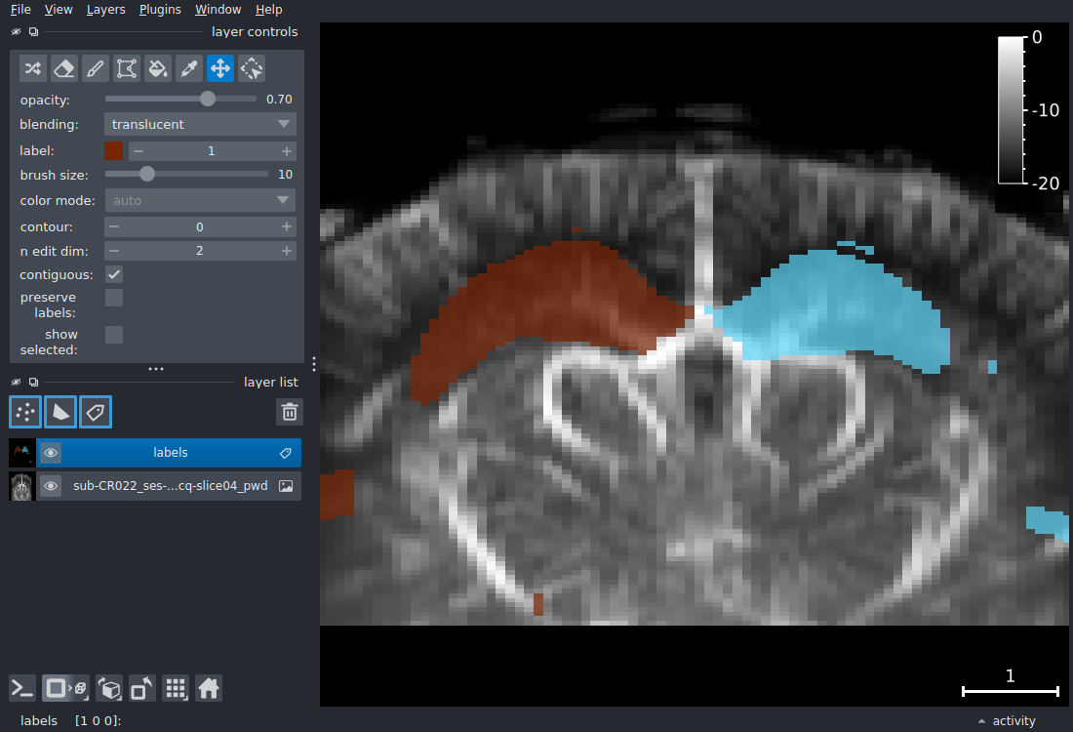Viewport: 1073px width, 732px height.
Task: Add a new points layer
Action: [x=25, y=412]
